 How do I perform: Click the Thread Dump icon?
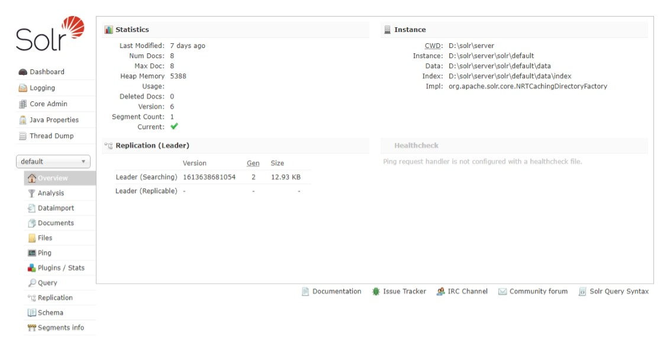pos(22,136)
